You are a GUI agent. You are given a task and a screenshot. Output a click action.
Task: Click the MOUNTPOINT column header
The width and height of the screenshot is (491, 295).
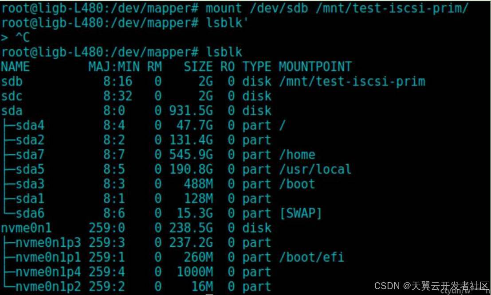coord(315,67)
